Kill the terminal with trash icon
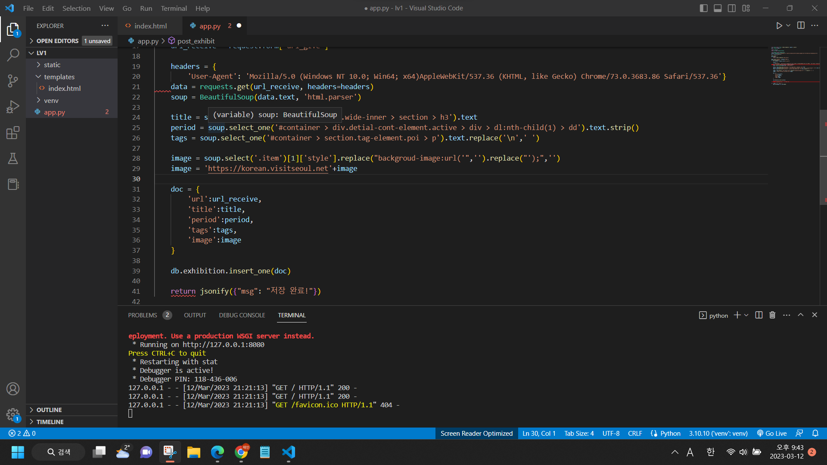Viewport: 827px width, 465px height. coord(772,315)
